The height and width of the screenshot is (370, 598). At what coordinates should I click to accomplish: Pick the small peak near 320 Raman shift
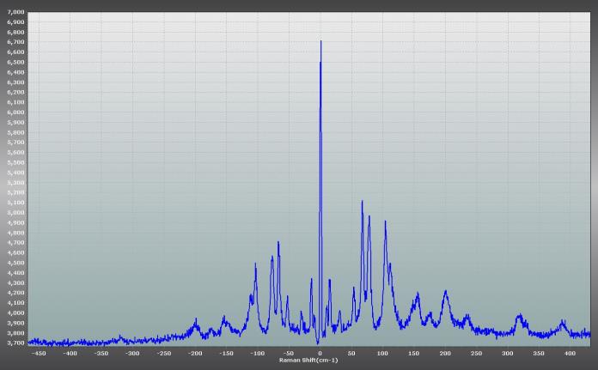point(520,316)
